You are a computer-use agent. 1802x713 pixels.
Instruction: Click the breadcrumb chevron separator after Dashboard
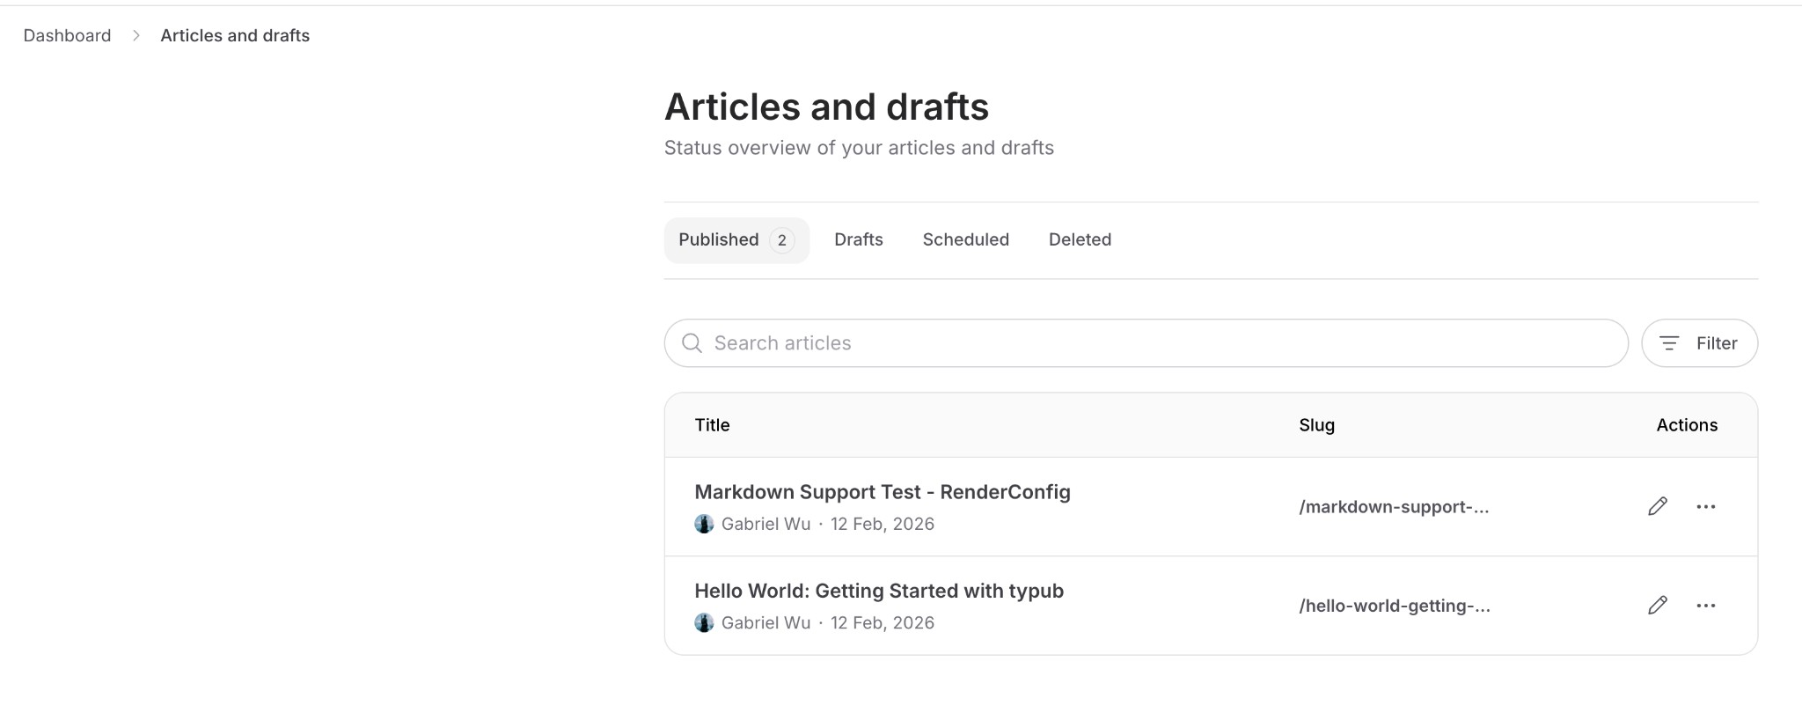[x=136, y=36]
